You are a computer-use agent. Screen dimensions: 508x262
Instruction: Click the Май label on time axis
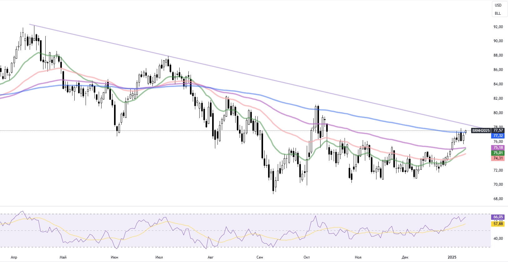coord(63,257)
